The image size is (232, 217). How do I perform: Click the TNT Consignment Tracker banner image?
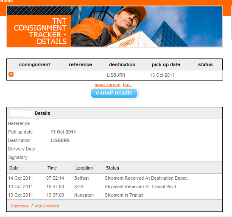click(115, 27)
